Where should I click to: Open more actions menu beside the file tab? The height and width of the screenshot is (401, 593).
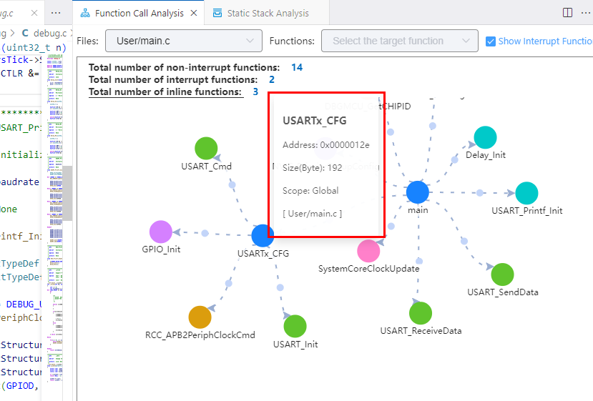coord(56,14)
